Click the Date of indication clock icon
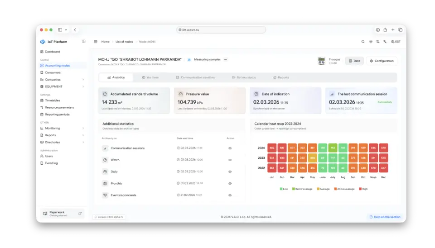 click(256, 94)
